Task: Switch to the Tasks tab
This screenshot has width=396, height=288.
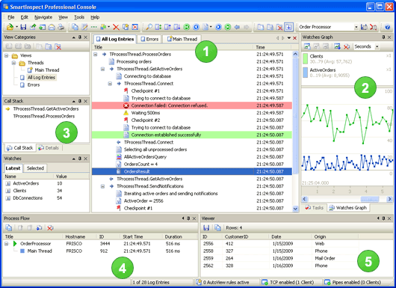Action: tap(315, 208)
